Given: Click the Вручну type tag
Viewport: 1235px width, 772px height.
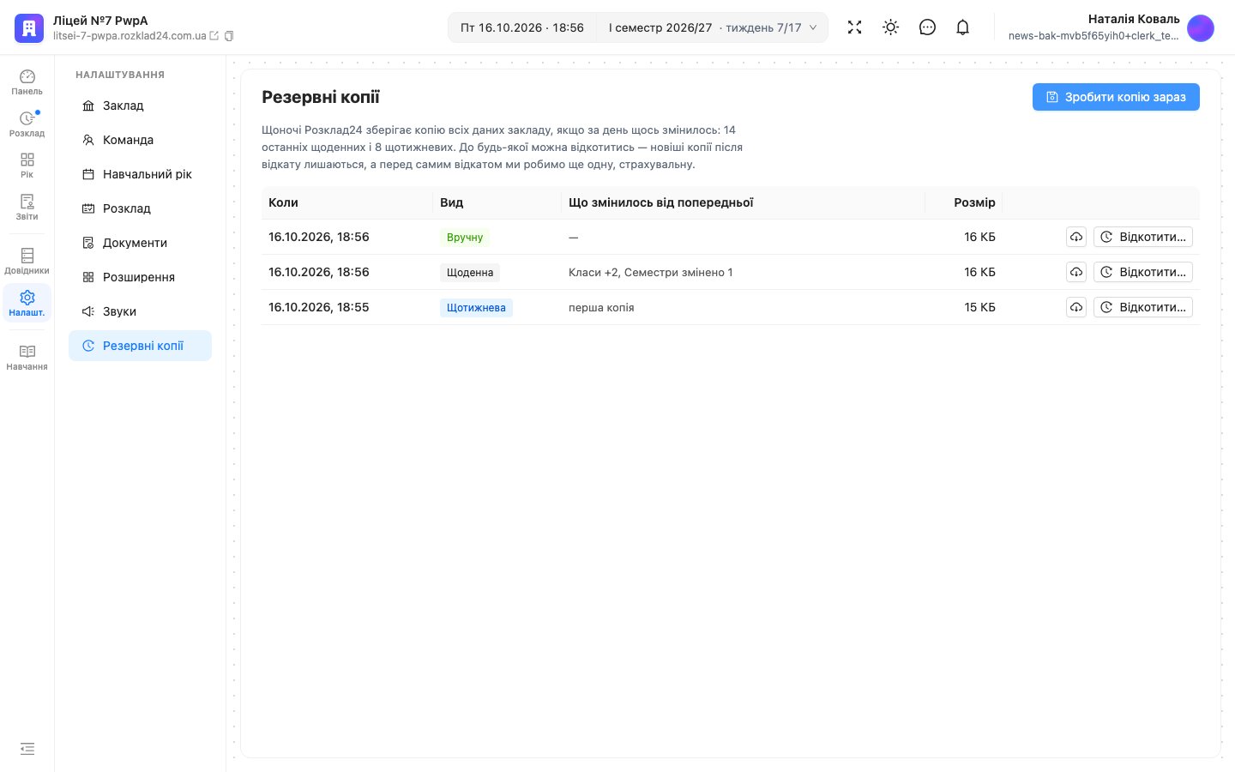Looking at the screenshot, I should pos(465,238).
